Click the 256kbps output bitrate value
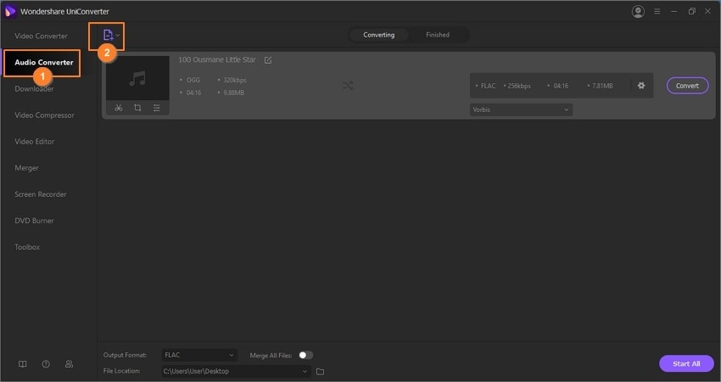The image size is (721, 382). (518, 86)
